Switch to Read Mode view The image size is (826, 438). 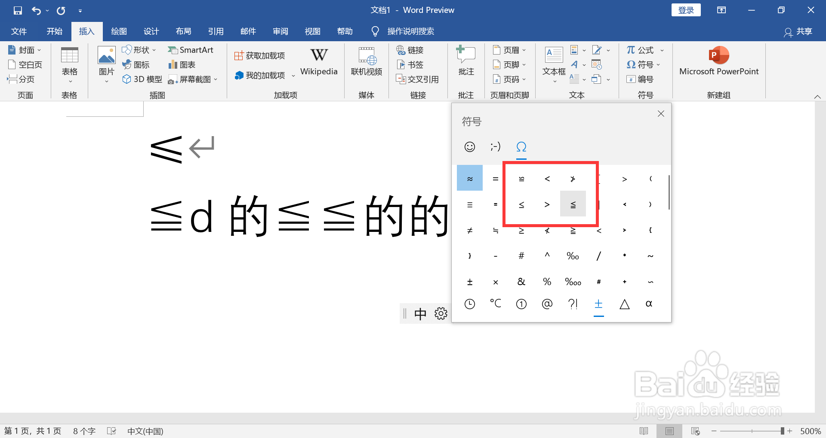[644, 431]
